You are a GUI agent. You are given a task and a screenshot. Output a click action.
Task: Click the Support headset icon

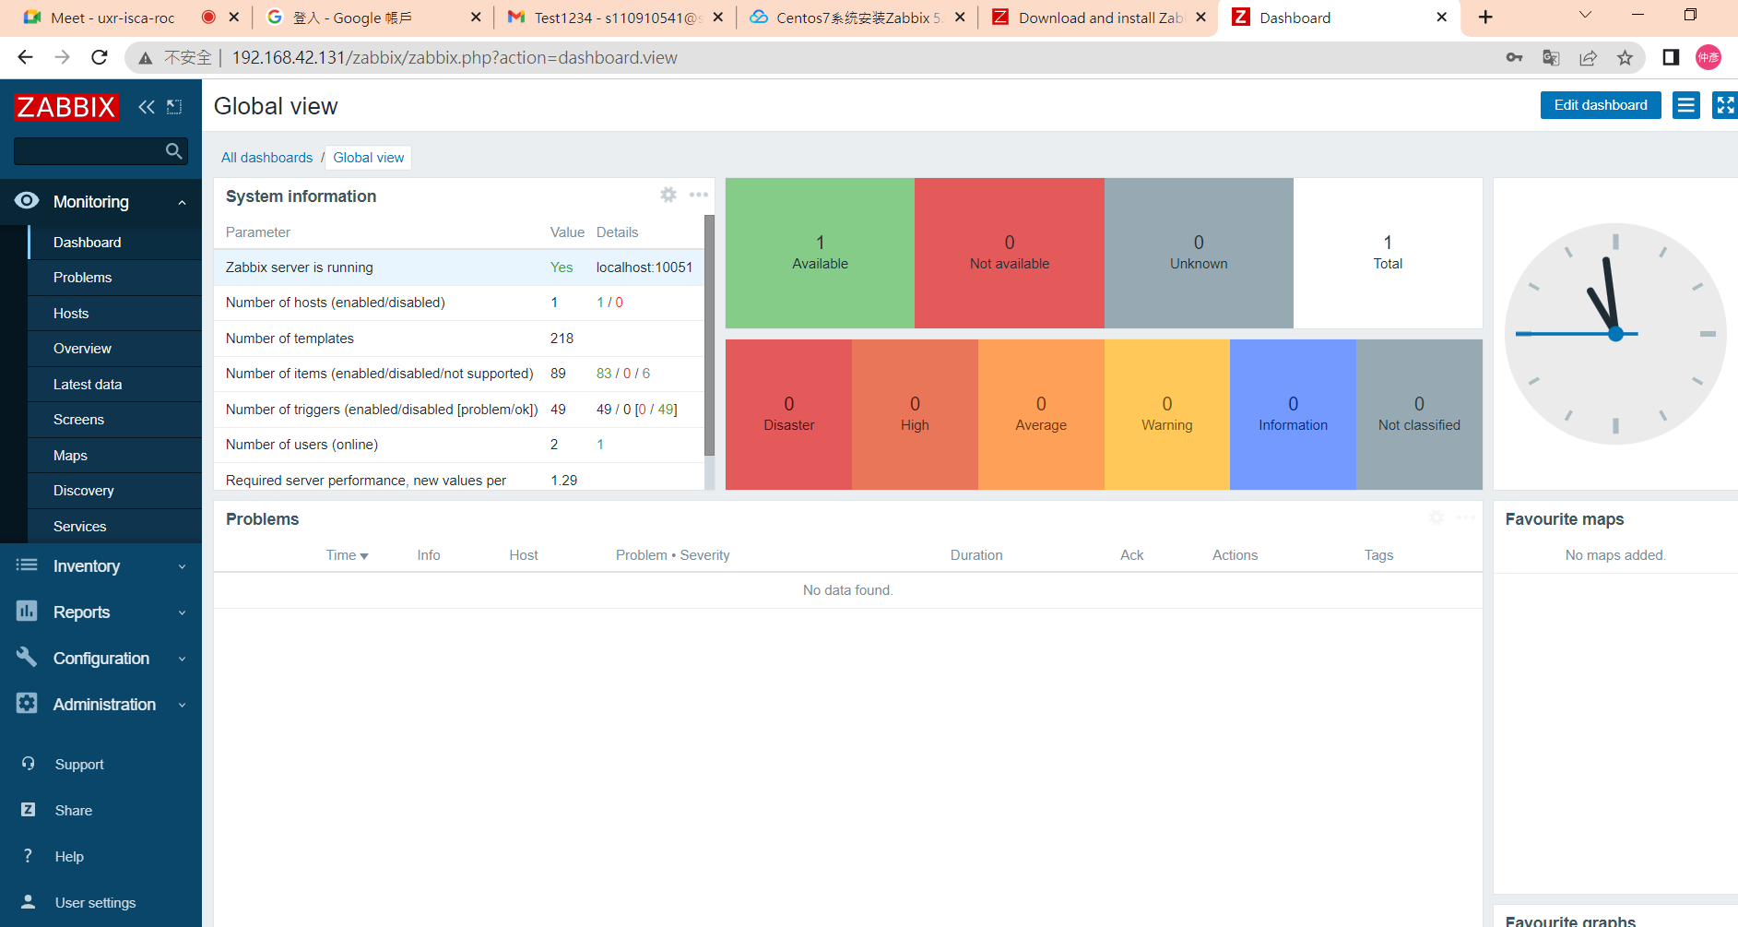click(x=29, y=764)
